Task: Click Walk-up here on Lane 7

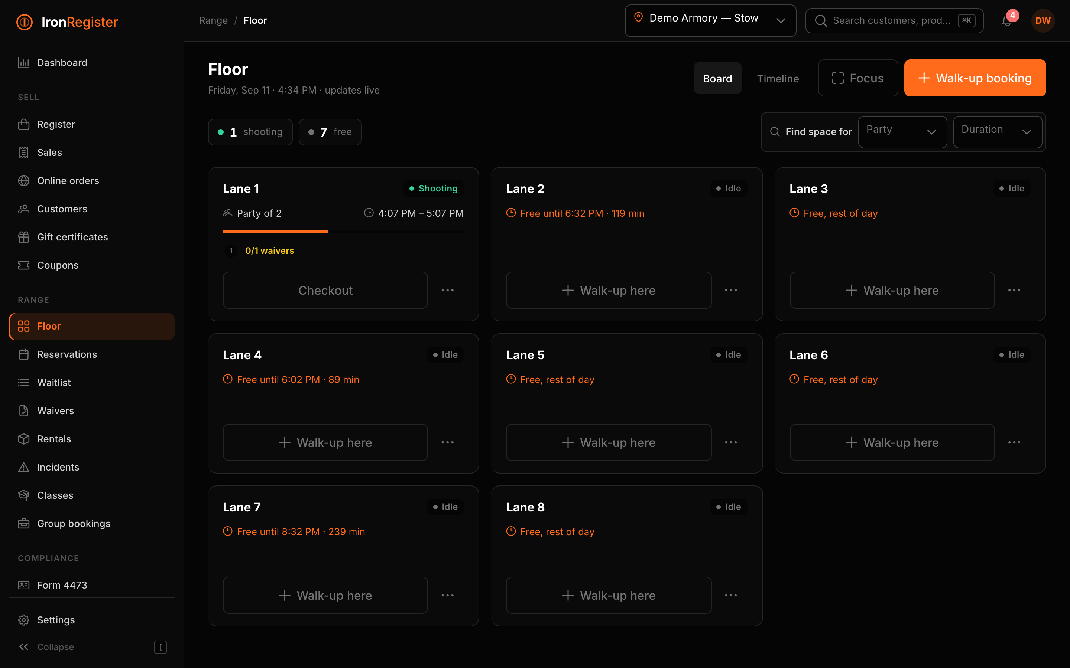Action: tap(325, 595)
